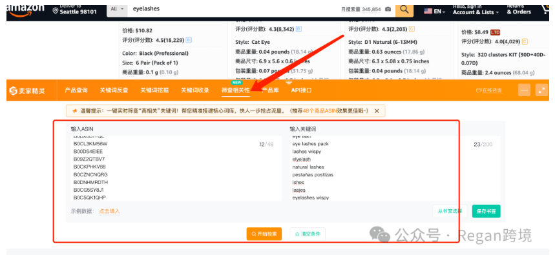Close the 温馨提示 notice banner

pos(377,111)
